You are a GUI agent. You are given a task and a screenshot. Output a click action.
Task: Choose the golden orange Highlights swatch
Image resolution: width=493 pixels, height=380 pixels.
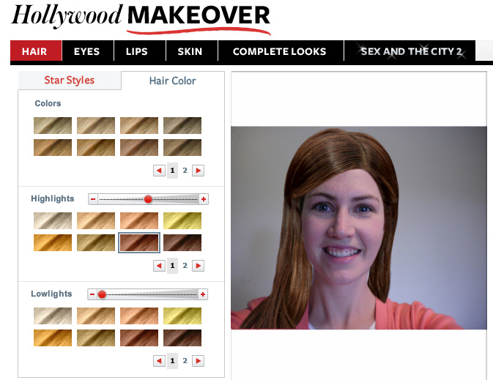pyautogui.click(x=53, y=242)
